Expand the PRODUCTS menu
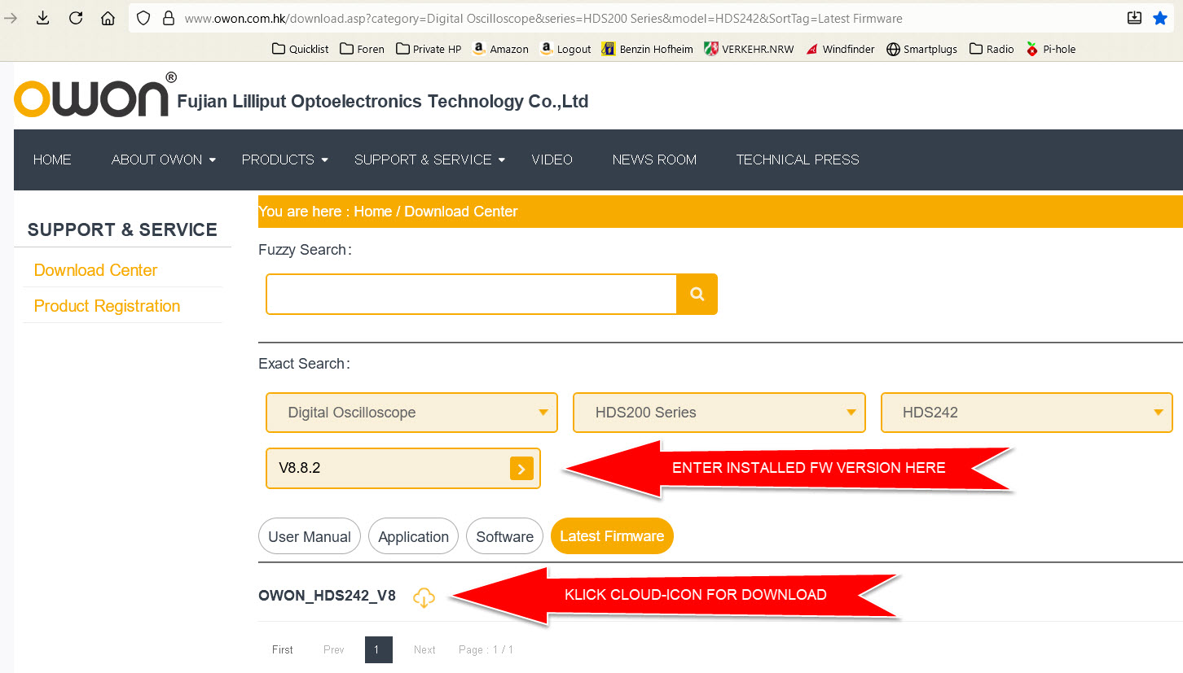This screenshot has height=673, width=1183. 284,160
